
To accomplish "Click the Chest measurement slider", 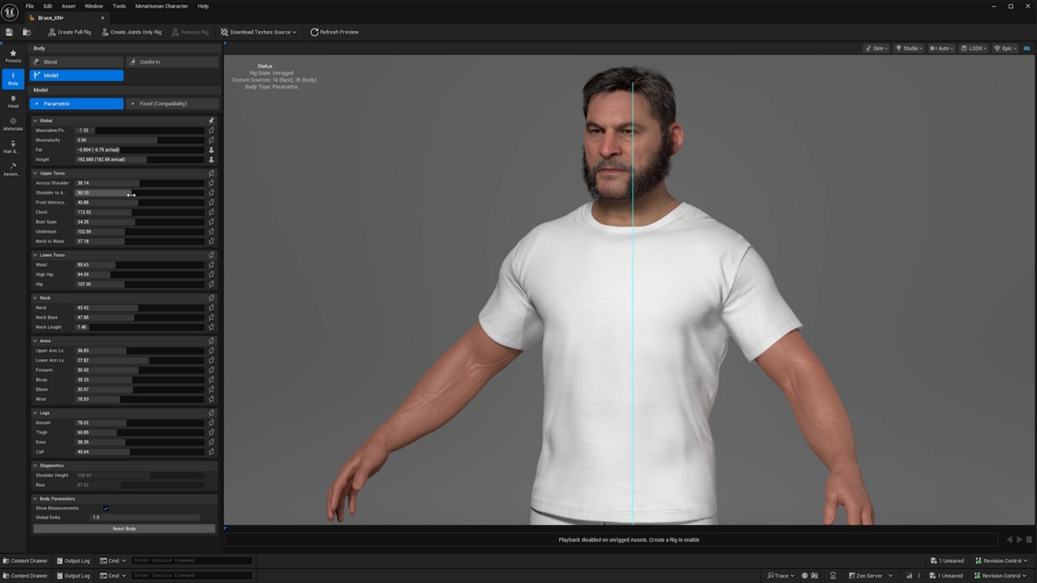I will pyautogui.click(x=140, y=212).
